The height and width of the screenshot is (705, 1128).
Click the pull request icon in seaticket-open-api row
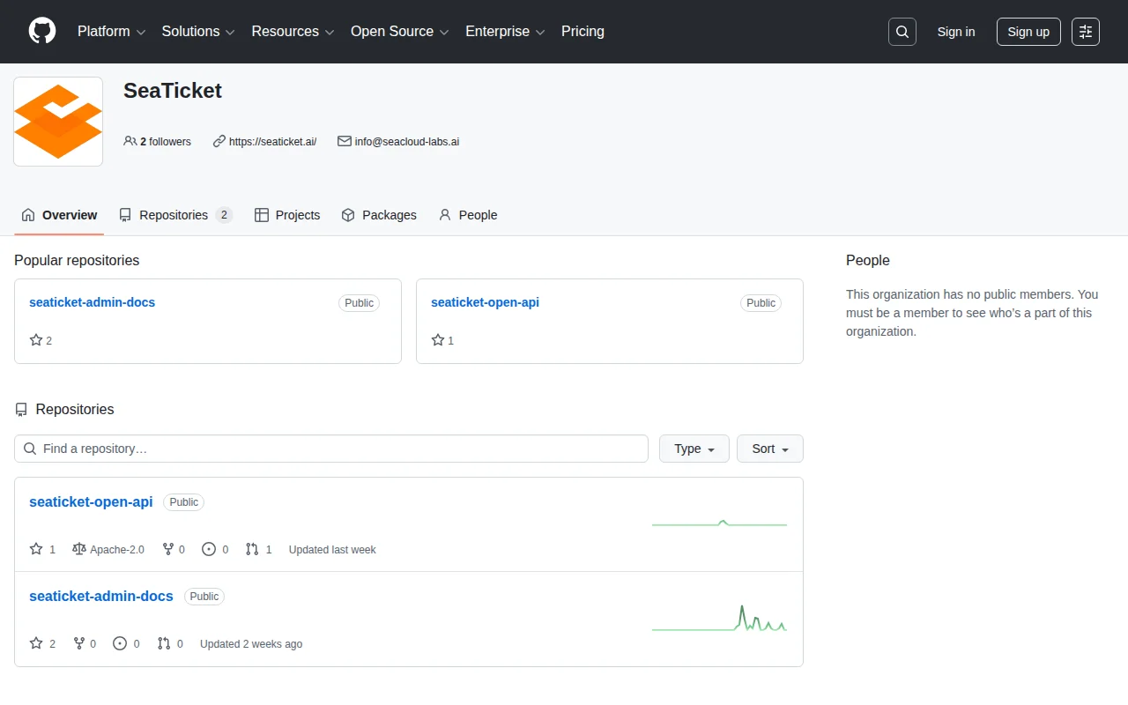pos(252,549)
